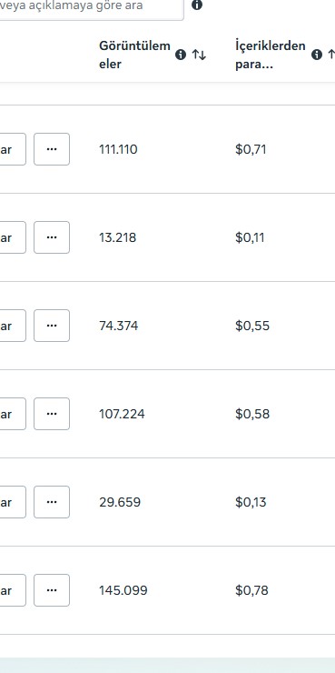Select the Görüntülemeler column header

(134, 55)
